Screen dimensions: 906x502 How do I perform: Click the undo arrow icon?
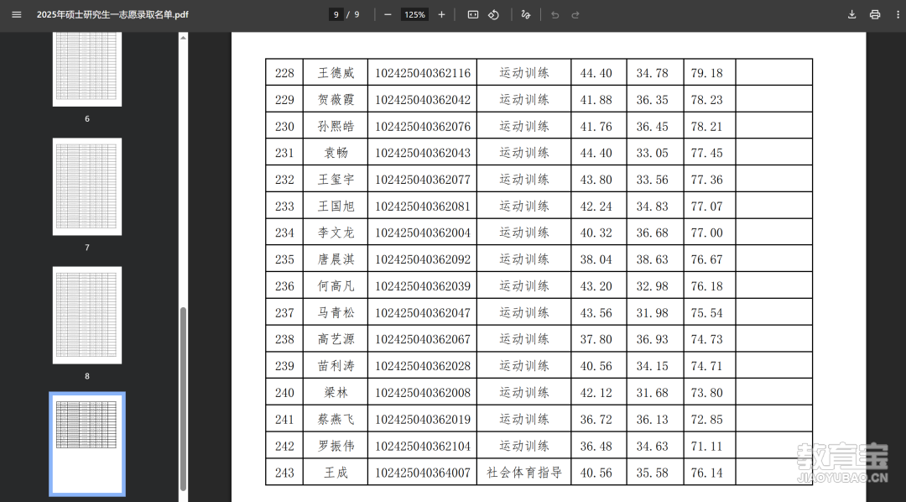click(x=555, y=14)
